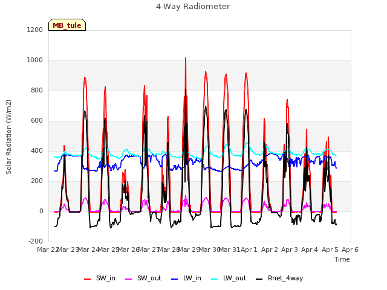Click the cyan LW_out legend swatch
The image size is (387, 290).
click(215, 279)
